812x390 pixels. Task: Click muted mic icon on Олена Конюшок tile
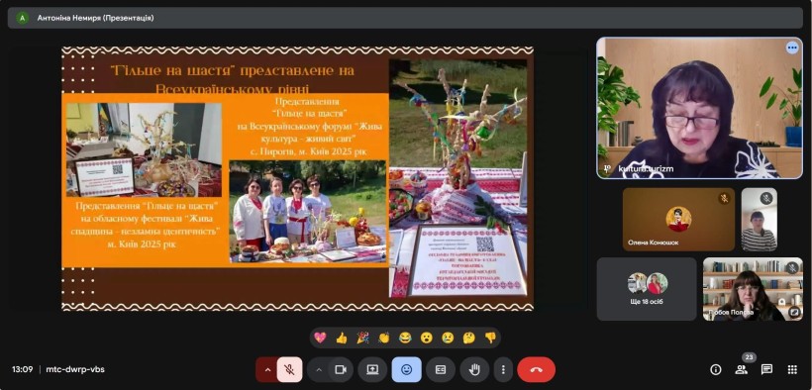coord(724,198)
